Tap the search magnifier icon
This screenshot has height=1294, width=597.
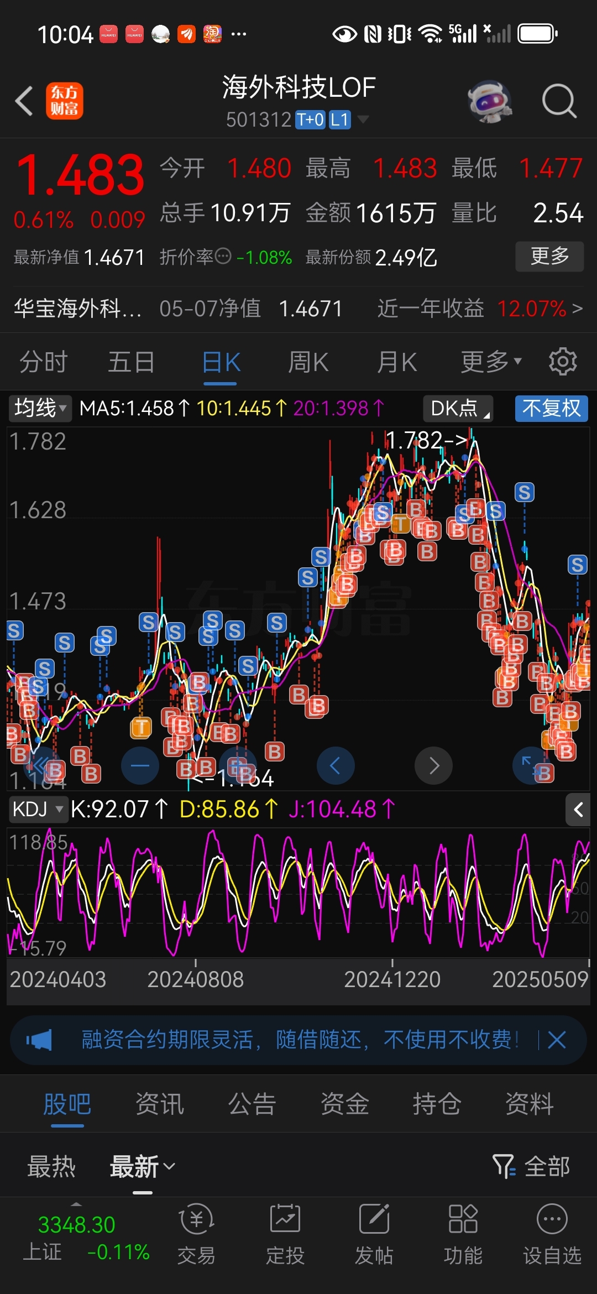coord(559,101)
